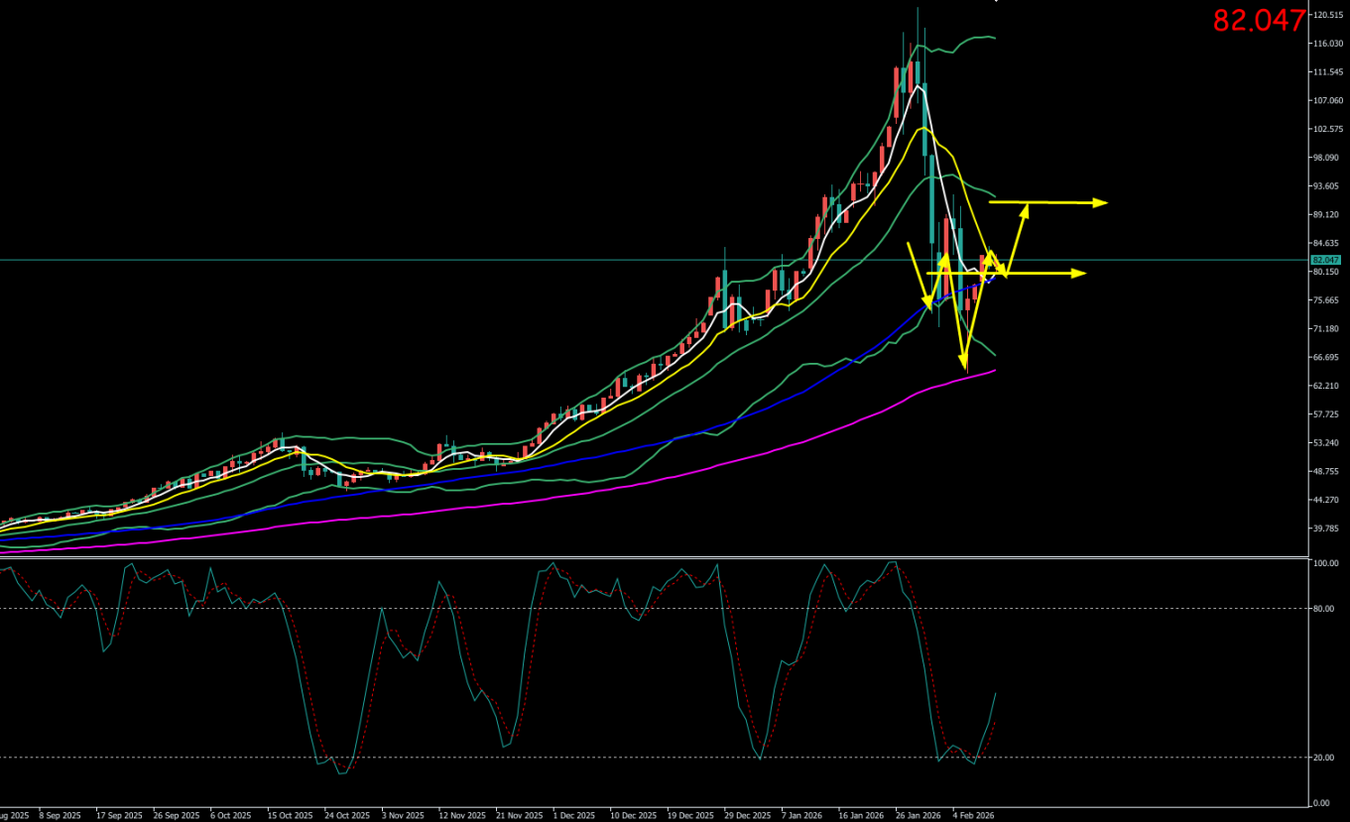Click the 93.605 price axis label
Image resolution: width=1350 pixels, height=822 pixels.
1327,186
